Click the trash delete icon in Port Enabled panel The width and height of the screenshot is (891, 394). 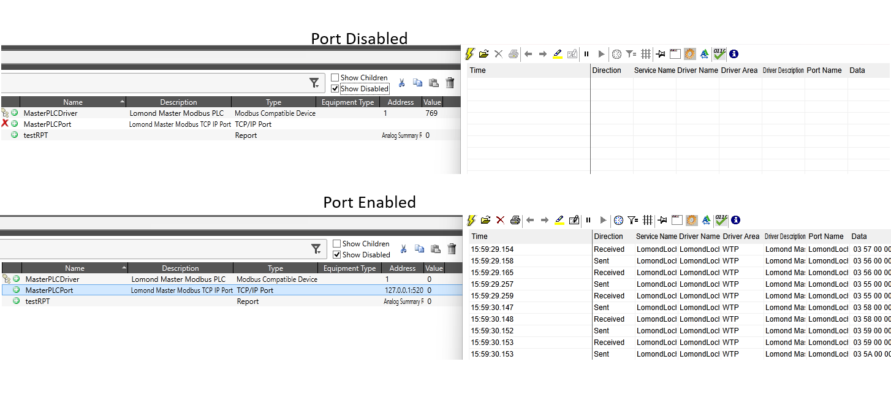(452, 249)
